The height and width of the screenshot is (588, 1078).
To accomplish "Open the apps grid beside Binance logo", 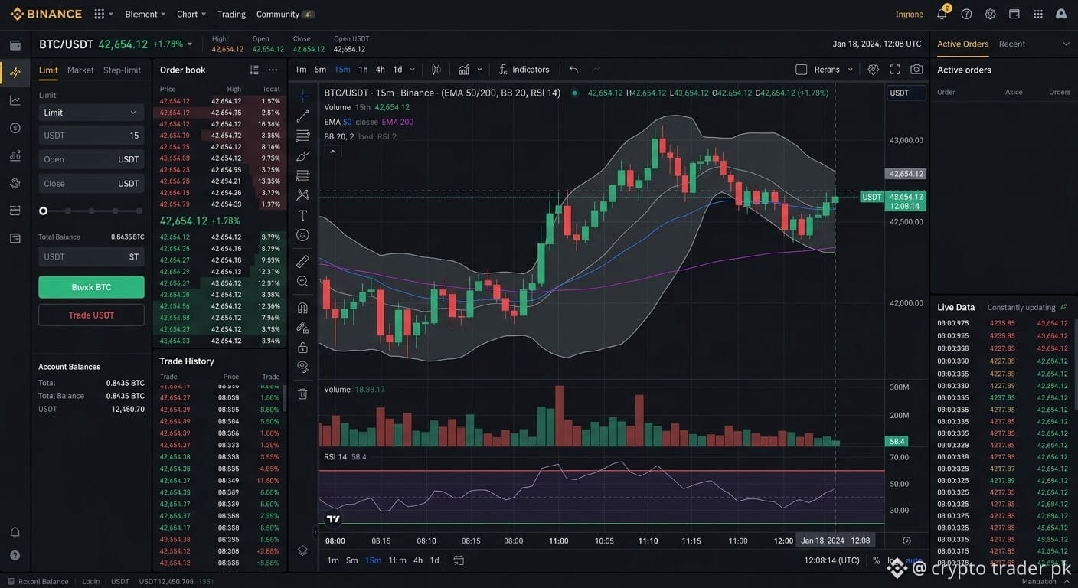I will coord(100,14).
